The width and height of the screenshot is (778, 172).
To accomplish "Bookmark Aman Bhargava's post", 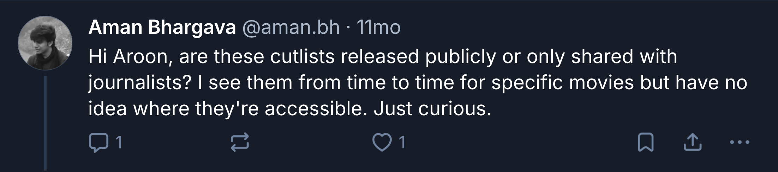I will click(x=646, y=143).
